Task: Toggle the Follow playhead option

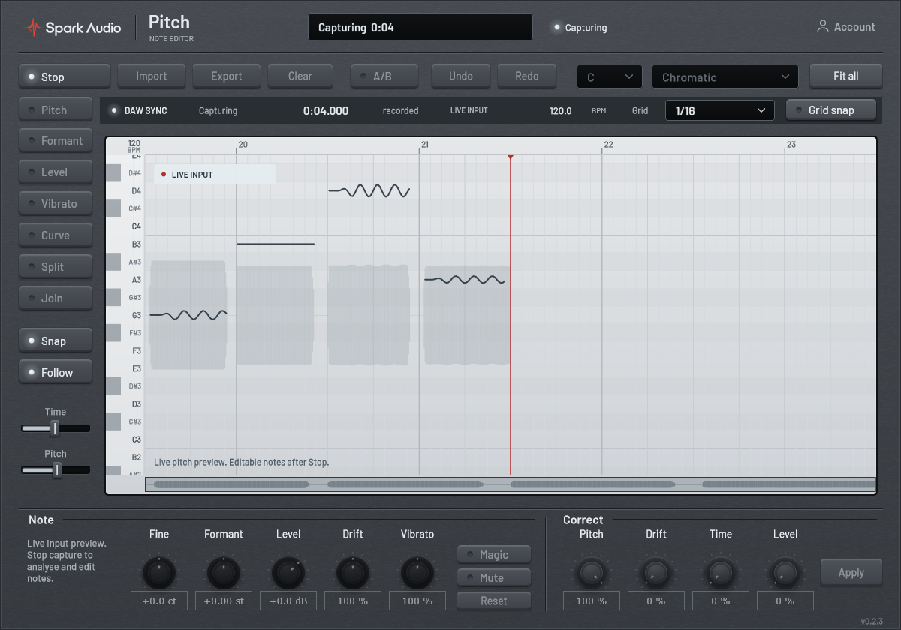Action: [x=56, y=373]
